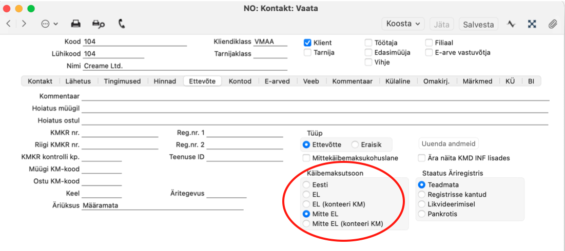Switch to the Kontod tab
565x251 pixels.
[240, 81]
